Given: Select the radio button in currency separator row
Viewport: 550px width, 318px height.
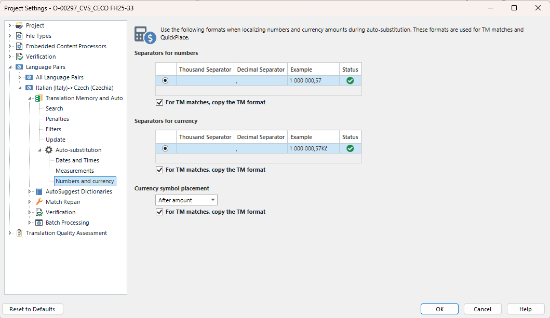Looking at the screenshot, I should click(165, 148).
